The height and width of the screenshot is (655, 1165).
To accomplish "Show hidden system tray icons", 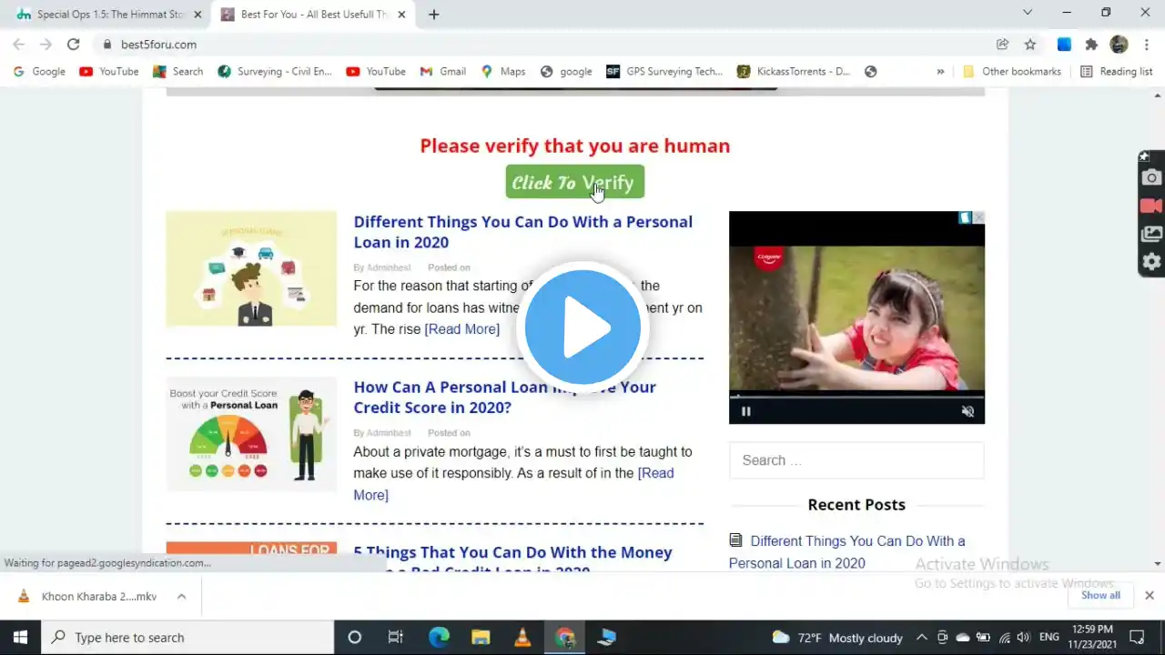I will click(x=921, y=638).
